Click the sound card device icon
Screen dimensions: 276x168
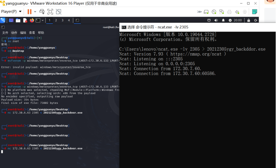click(x=237, y=12)
